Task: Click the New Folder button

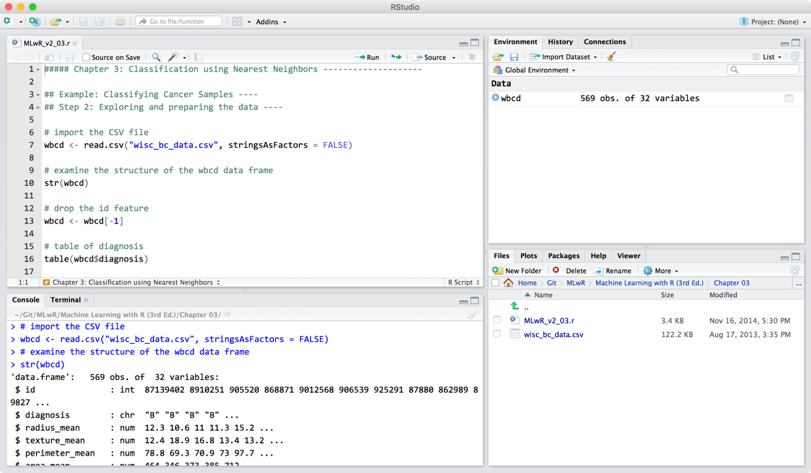Action: [x=517, y=271]
